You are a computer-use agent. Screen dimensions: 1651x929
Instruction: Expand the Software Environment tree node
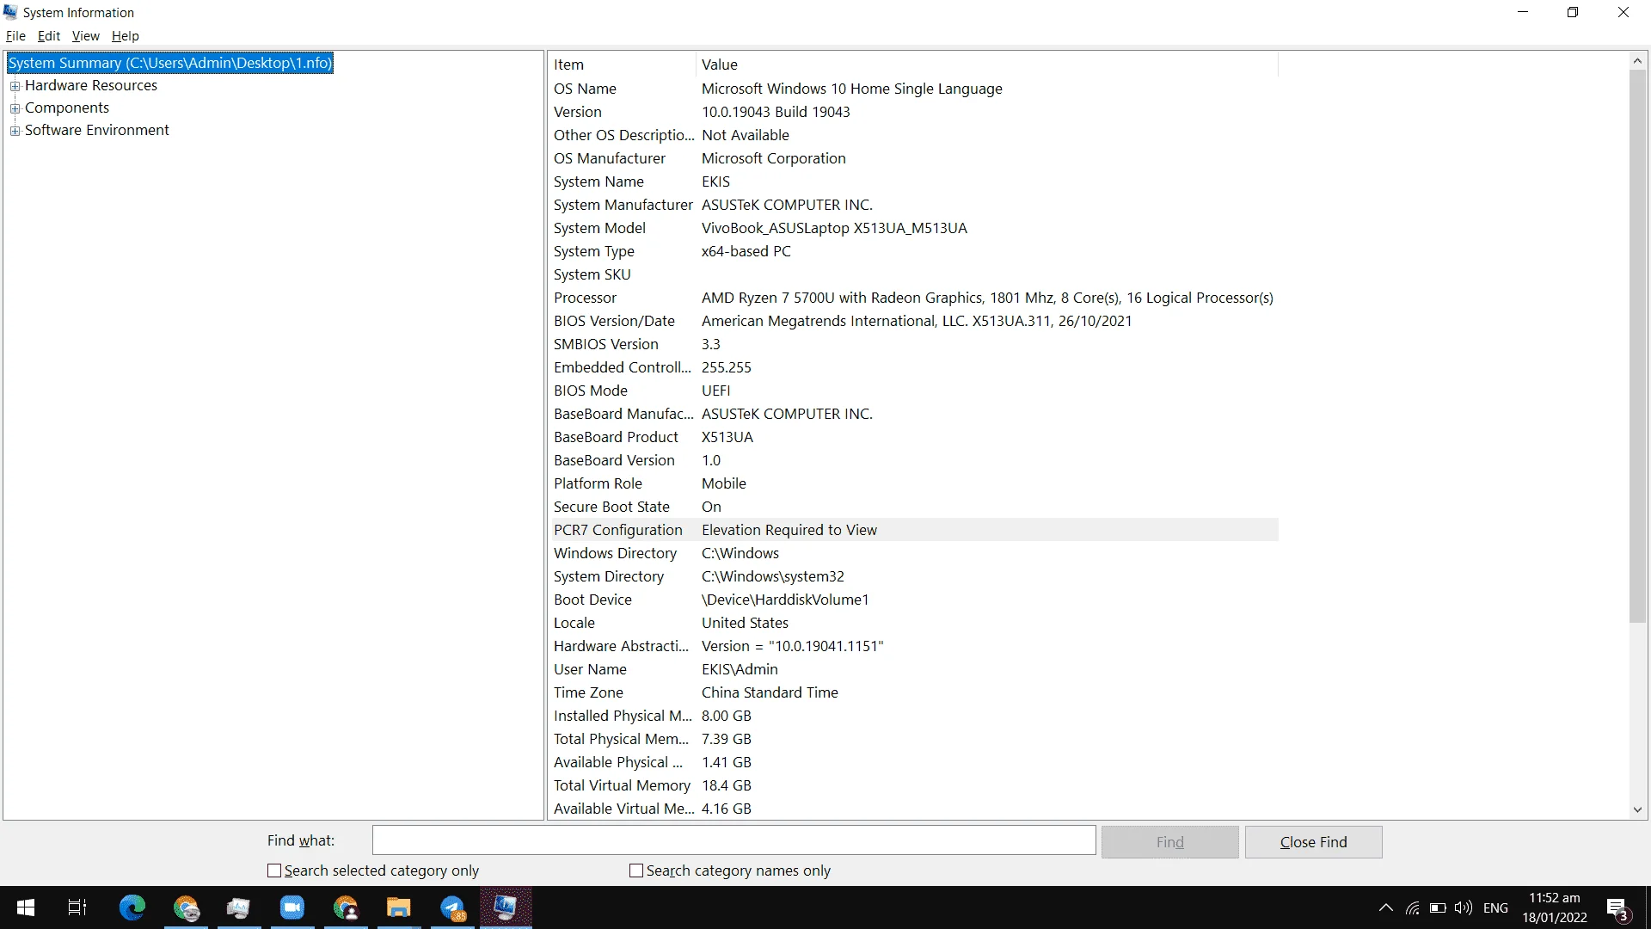coord(15,131)
